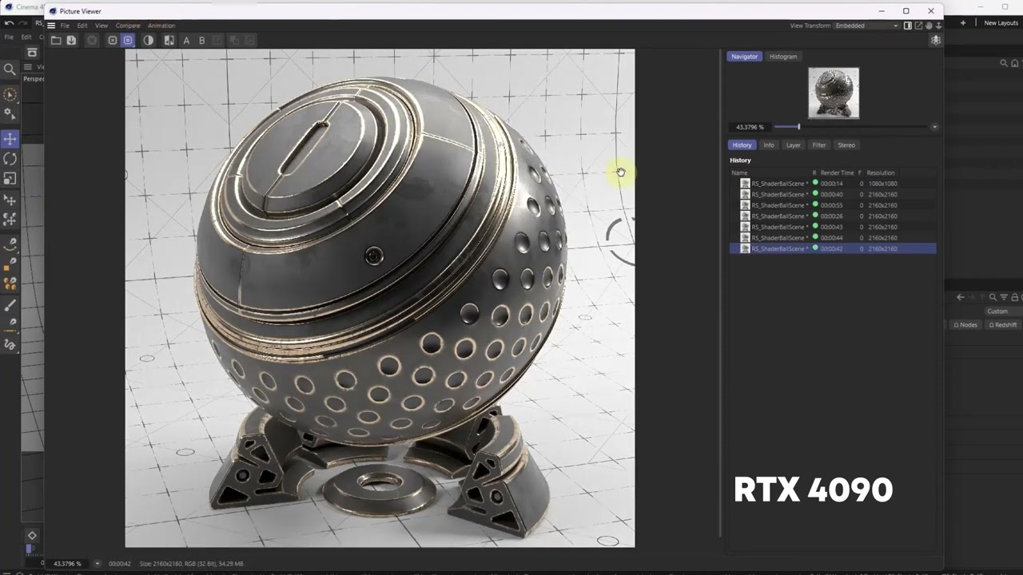This screenshot has width=1023, height=575.
Task: Select history render with time 00:00:26
Action: [x=833, y=216]
